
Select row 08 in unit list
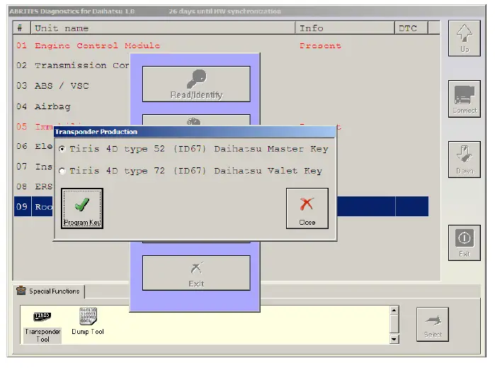pyautogui.click(x=34, y=186)
